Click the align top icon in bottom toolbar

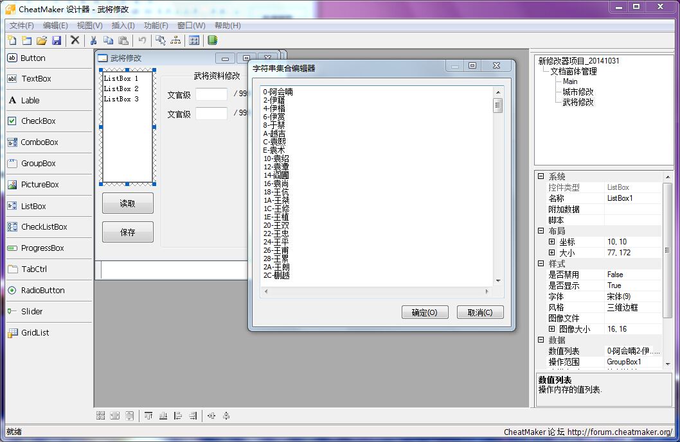click(x=148, y=416)
